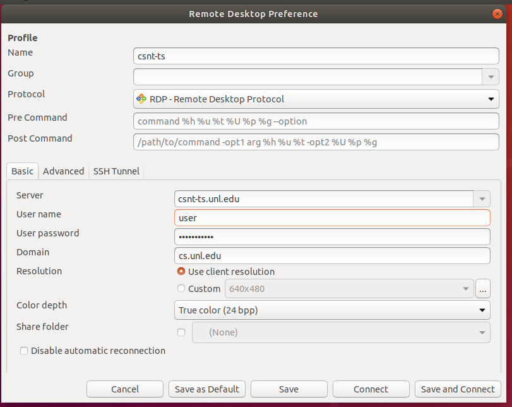Click Save as Default button
The width and height of the screenshot is (512, 407).
(206, 389)
